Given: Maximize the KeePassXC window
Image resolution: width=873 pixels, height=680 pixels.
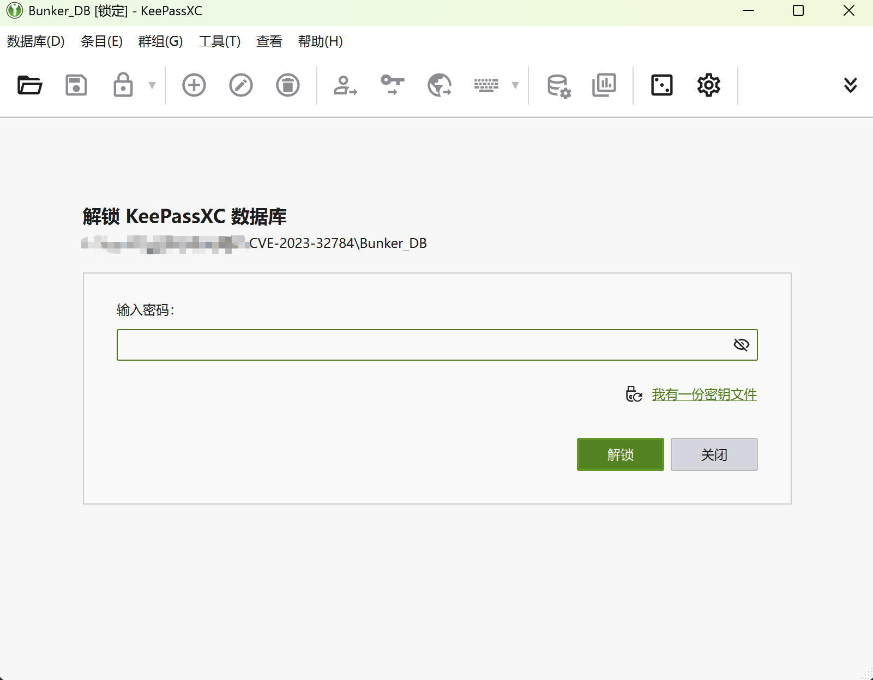Looking at the screenshot, I should [x=798, y=10].
